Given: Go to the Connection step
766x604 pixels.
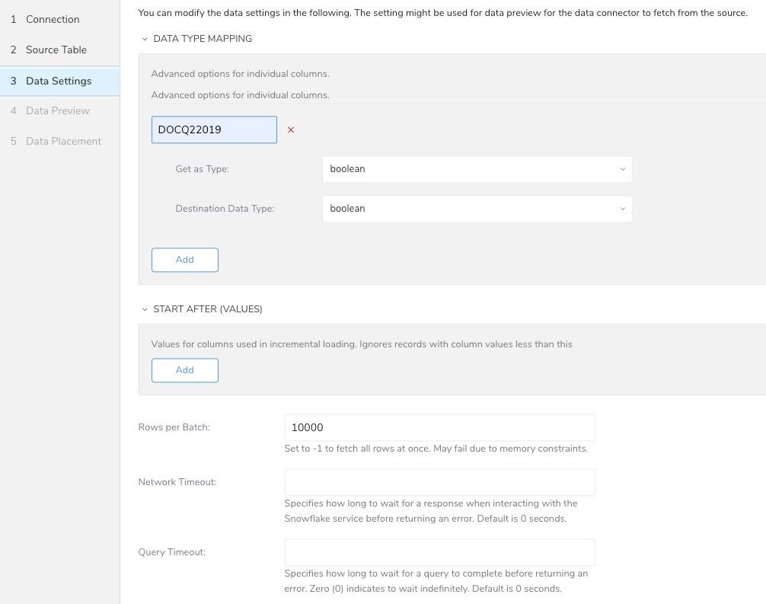Looking at the screenshot, I should click(52, 19).
